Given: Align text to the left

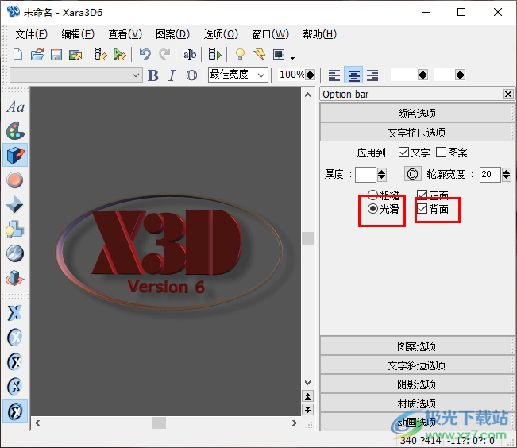Looking at the screenshot, I should (x=334, y=75).
